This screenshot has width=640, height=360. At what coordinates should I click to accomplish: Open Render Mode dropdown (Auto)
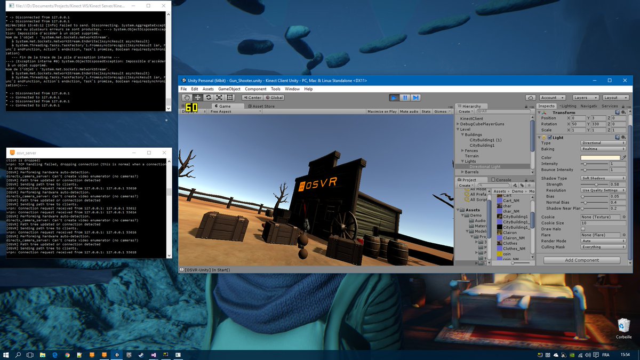click(603, 241)
